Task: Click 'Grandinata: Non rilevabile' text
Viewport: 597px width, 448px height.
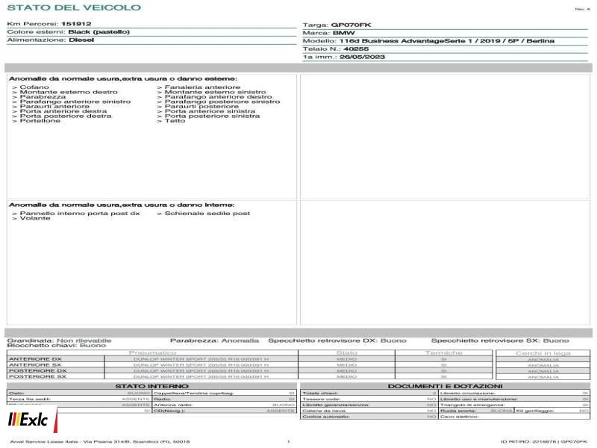Action: (x=59, y=340)
